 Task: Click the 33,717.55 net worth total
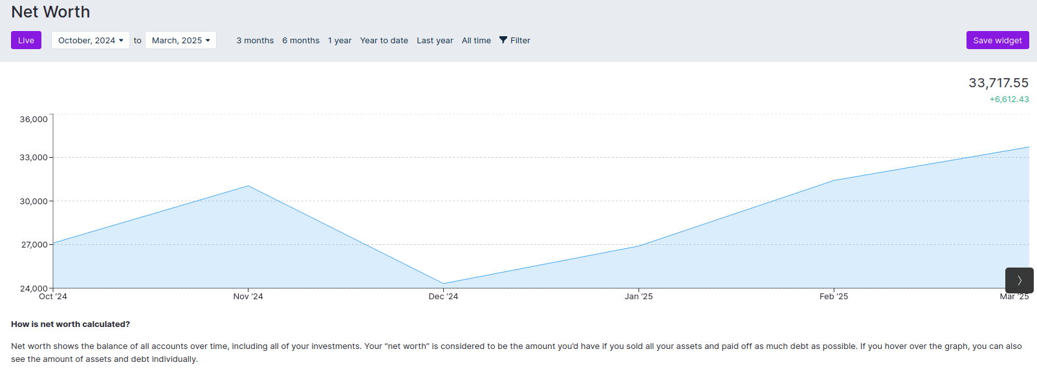click(x=998, y=83)
